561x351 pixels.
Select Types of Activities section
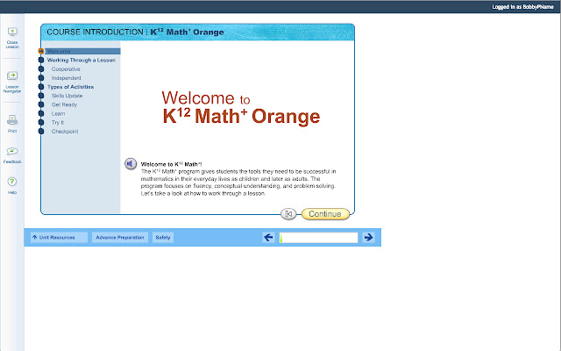(x=71, y=87)
